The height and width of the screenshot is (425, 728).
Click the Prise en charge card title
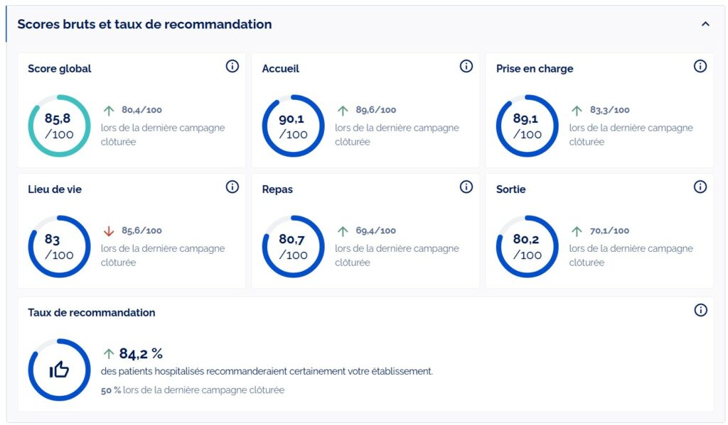point(534,69)
